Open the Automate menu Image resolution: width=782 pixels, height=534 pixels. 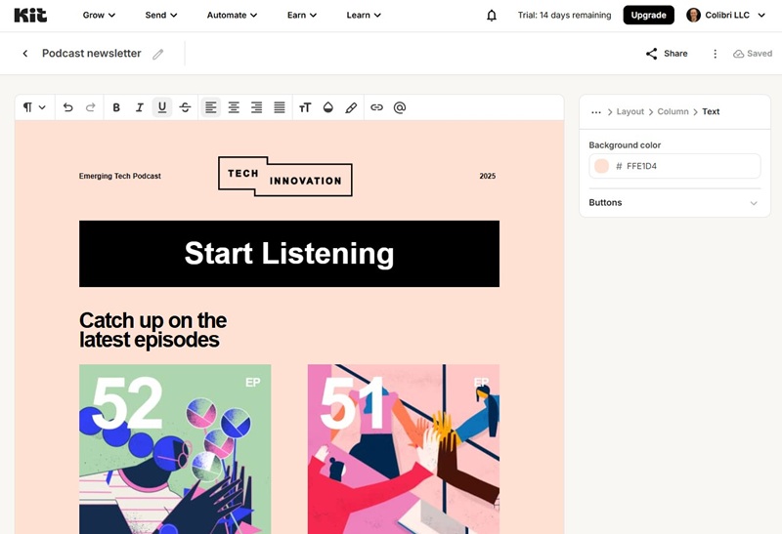[234, 16]
